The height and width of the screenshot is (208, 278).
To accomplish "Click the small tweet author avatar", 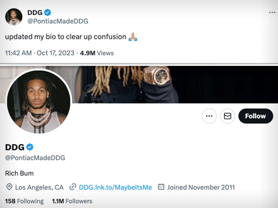I will point(14,16).
